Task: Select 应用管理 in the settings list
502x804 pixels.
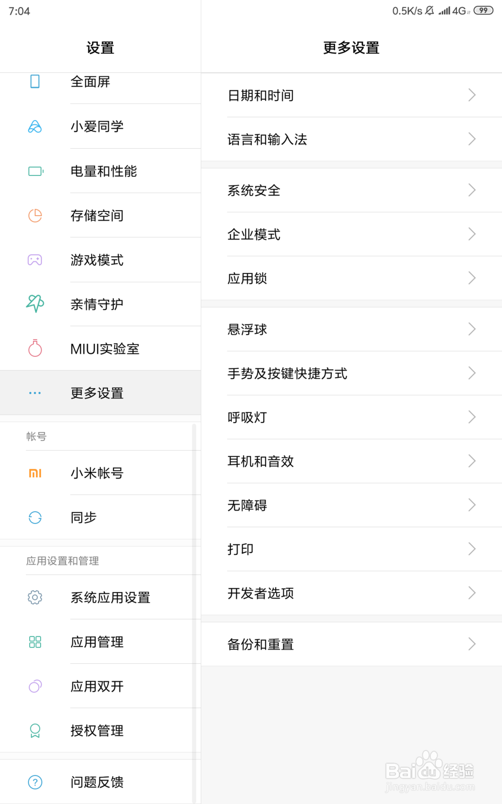Action: click(100, 642)
